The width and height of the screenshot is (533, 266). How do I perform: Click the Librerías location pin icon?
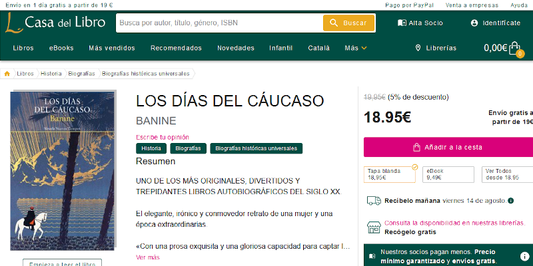418,48
